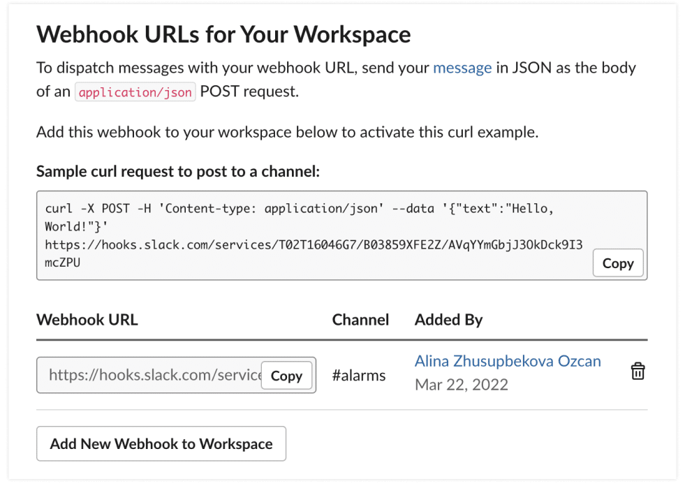Click the 'Mar 22, 2022' date
This screenshot has height=486, width=685.
pos(462,384)
